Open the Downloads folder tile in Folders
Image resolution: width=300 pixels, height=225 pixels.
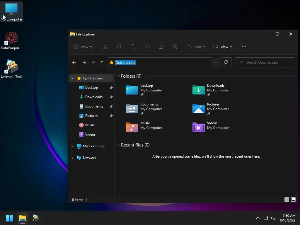tap(211, 90)
